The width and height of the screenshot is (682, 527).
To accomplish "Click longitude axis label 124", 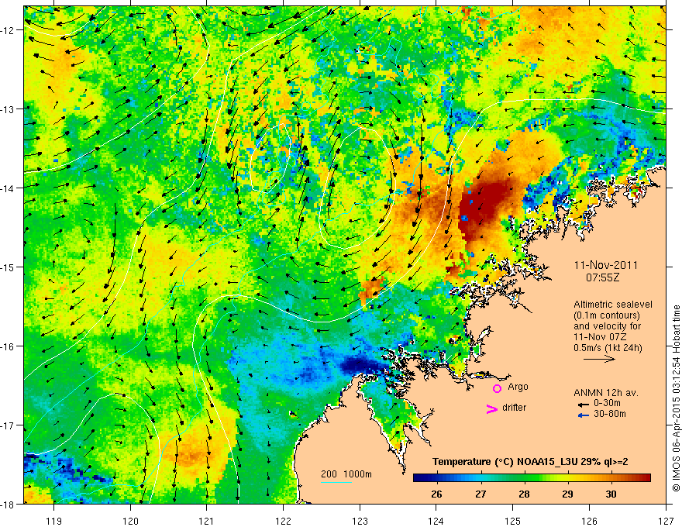I will point(436,522).
